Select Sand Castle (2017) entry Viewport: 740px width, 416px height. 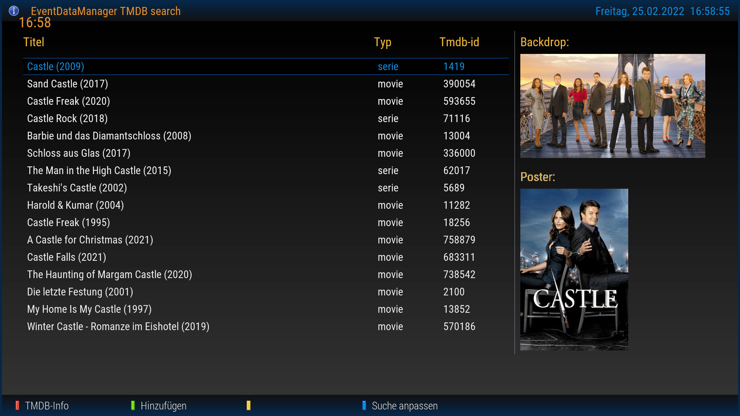[x=67, y=84]
